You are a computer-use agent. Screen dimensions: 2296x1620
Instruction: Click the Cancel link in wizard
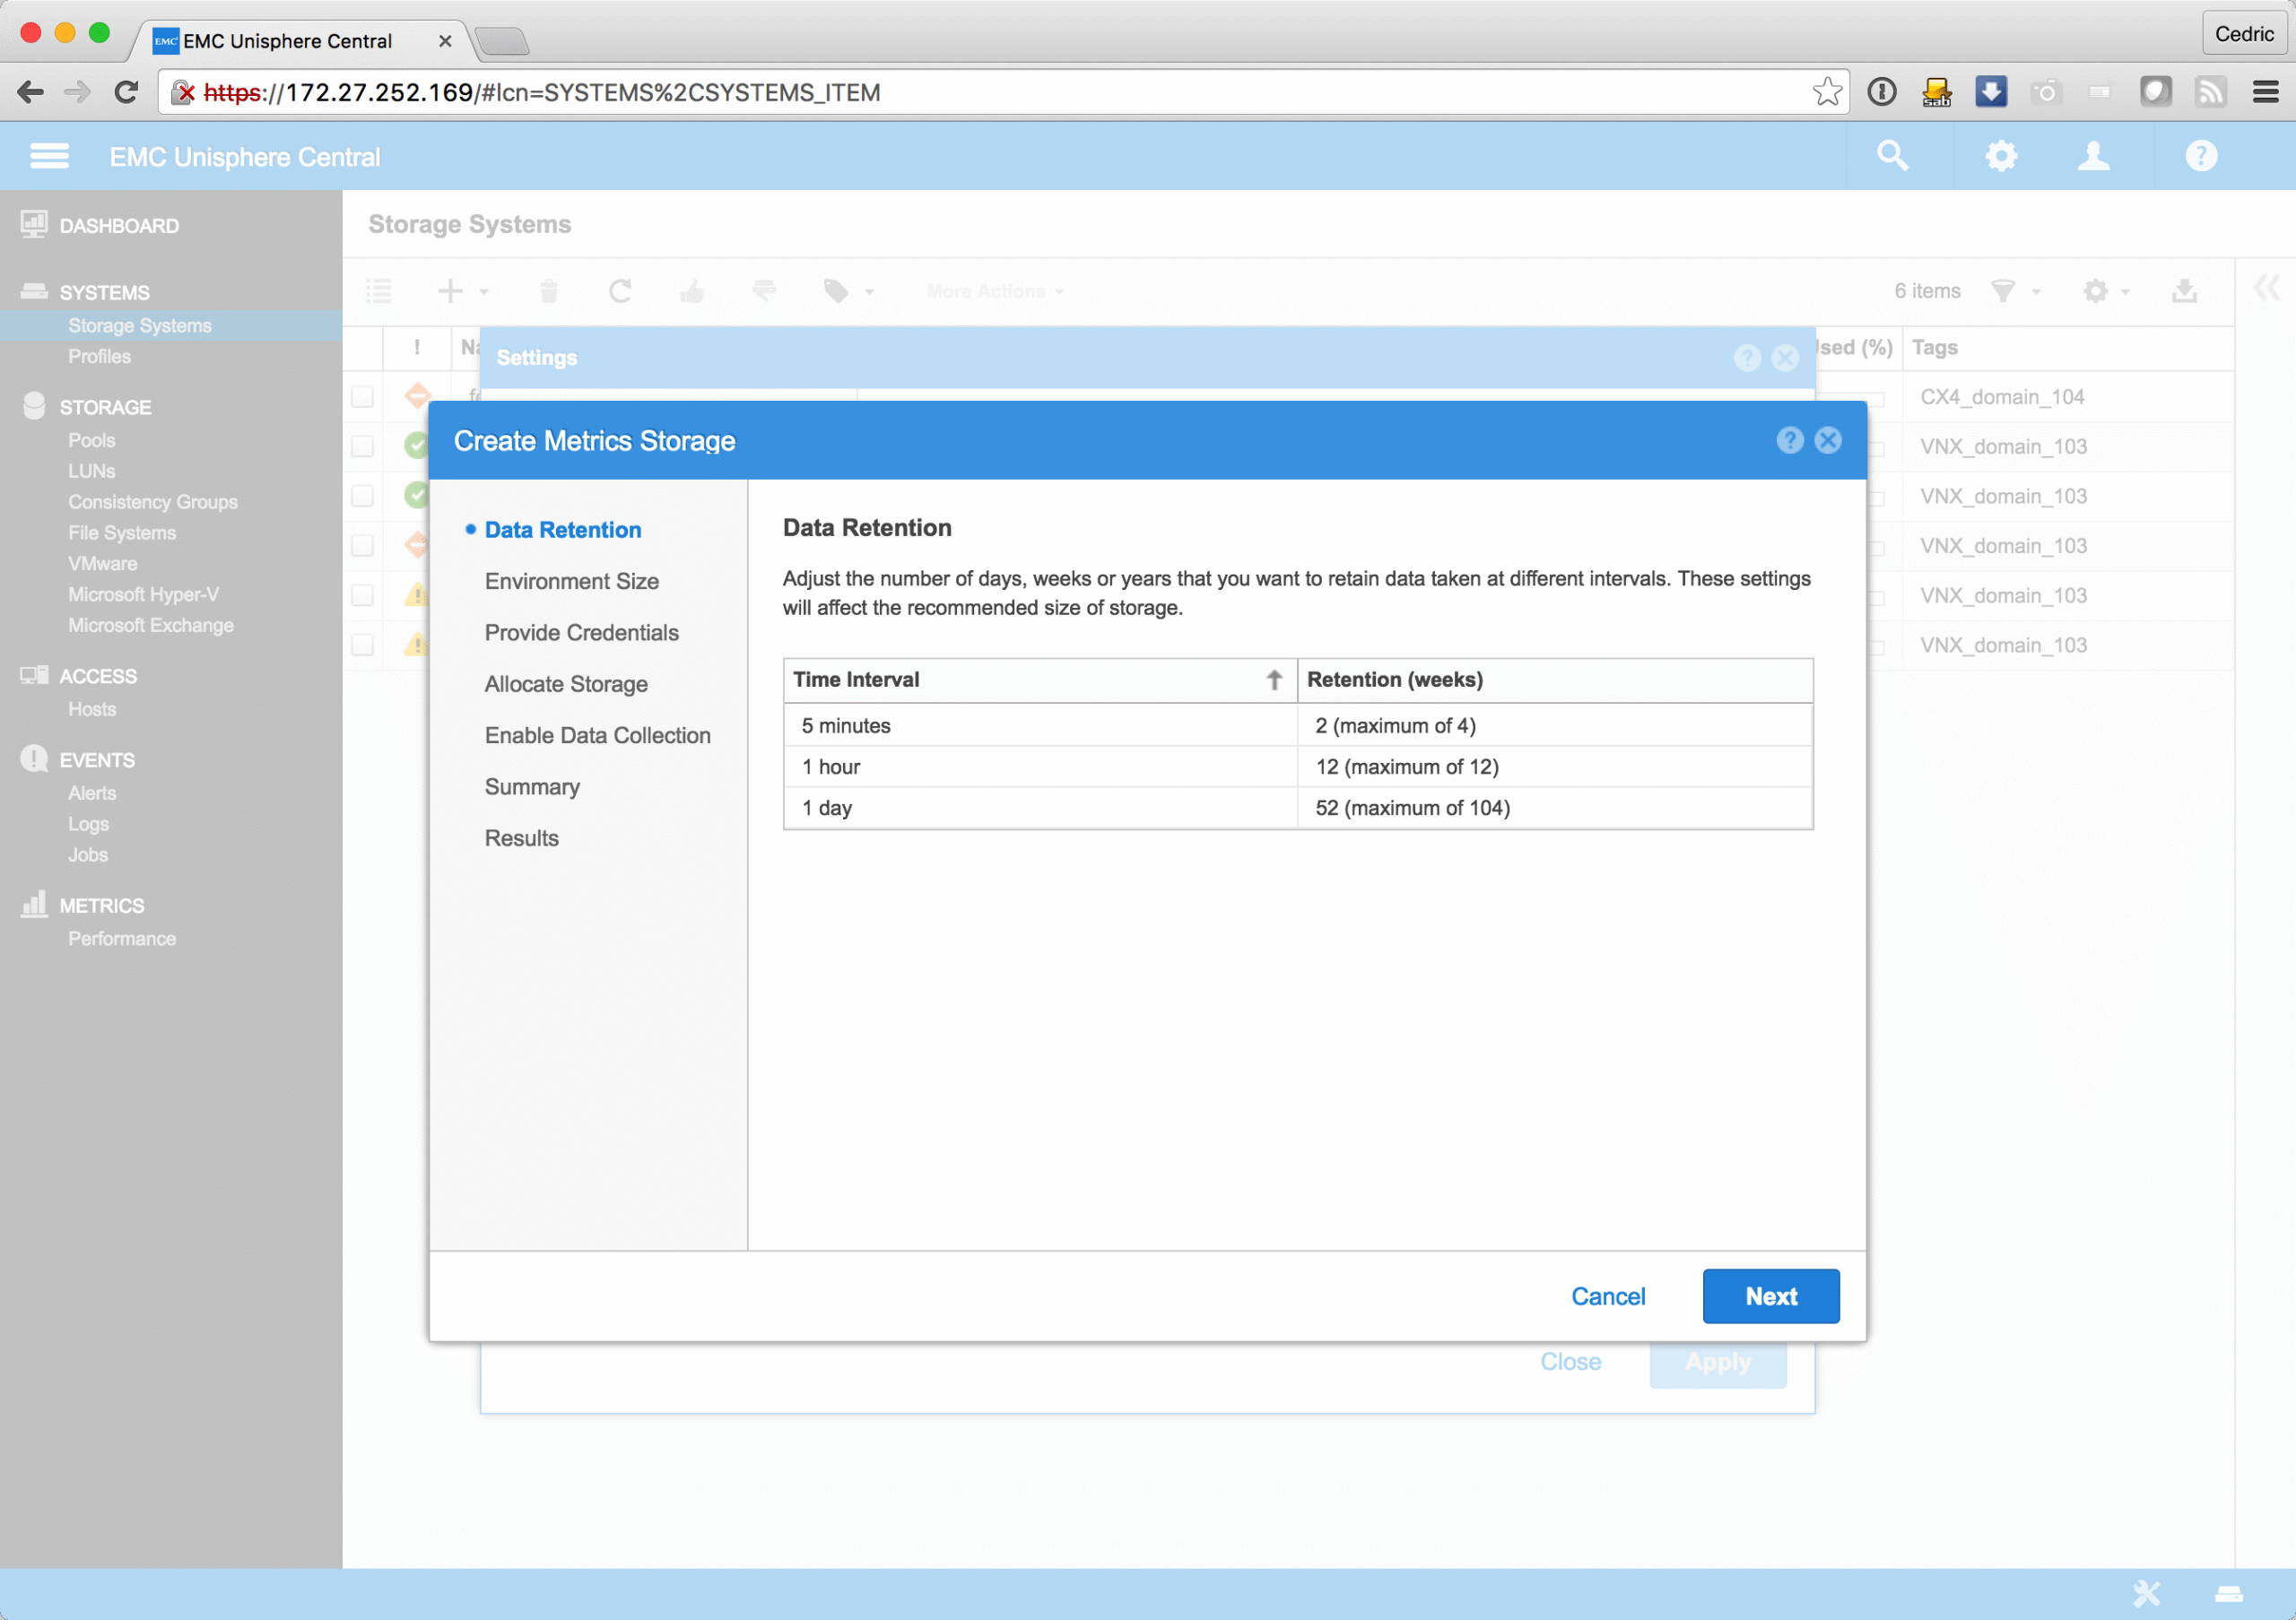point(1607,1296)
